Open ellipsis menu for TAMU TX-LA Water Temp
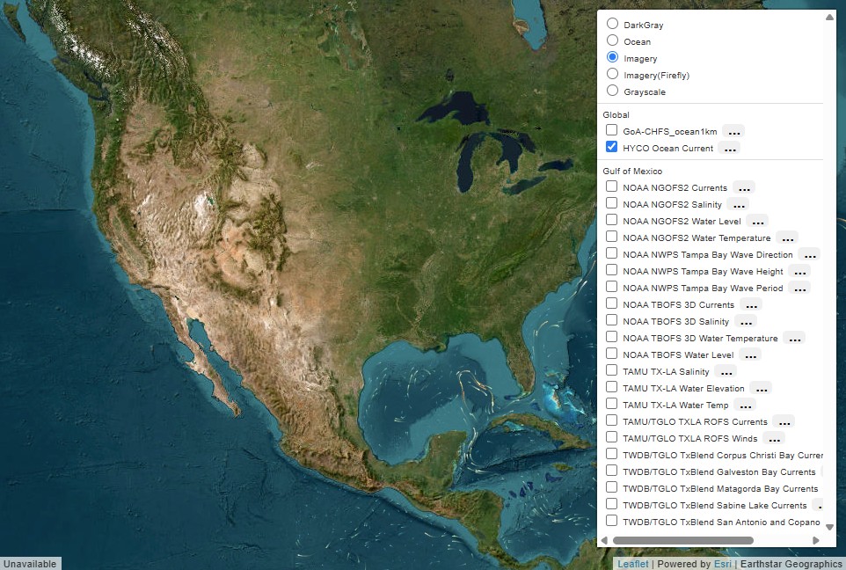The width and height of the screenshot is (846, 570). click(x=745, y=406)
